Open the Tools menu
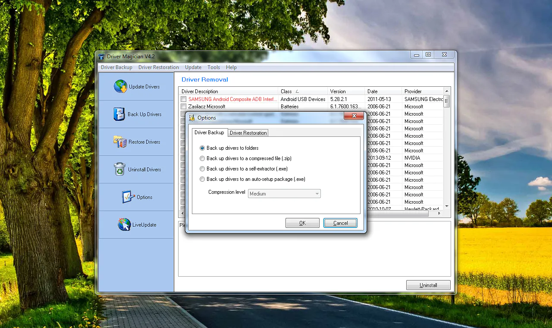Image resolution: width=552 pixels, height=328 pixels. pyautogui.click(x=213, y=67)
